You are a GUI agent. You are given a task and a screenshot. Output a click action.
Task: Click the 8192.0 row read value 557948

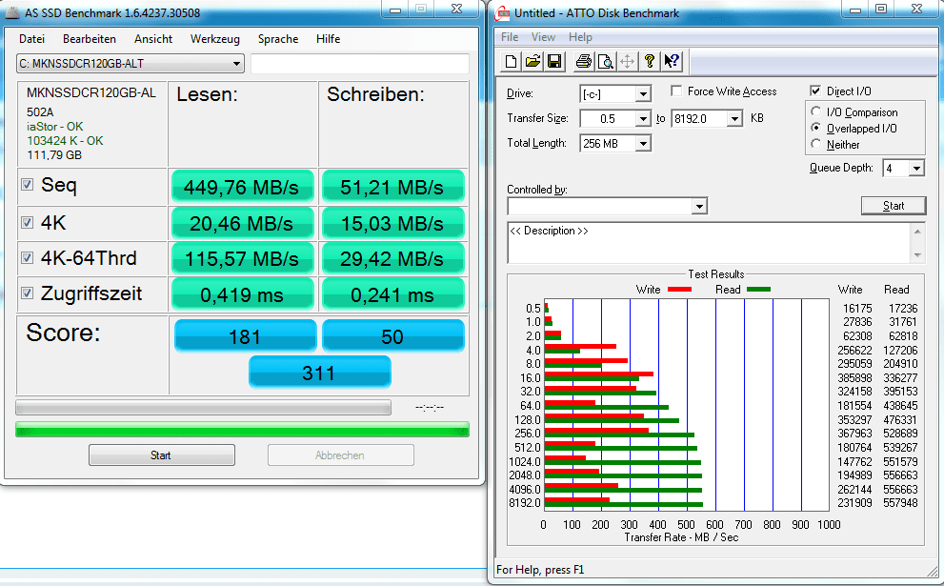pos(900,502)
